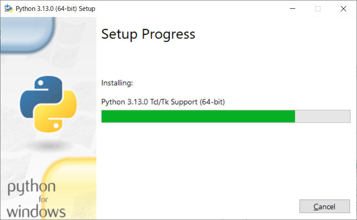The width and height of the screenshot is (357, 220).
Task: Click the Setup Progress heading
Action: point(148,34)
